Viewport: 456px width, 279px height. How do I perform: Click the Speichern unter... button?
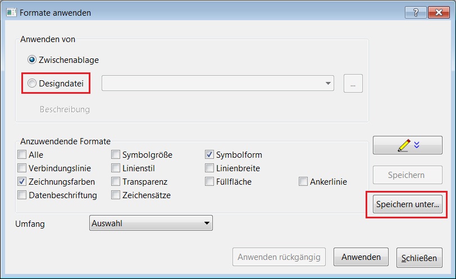(408, 204)
